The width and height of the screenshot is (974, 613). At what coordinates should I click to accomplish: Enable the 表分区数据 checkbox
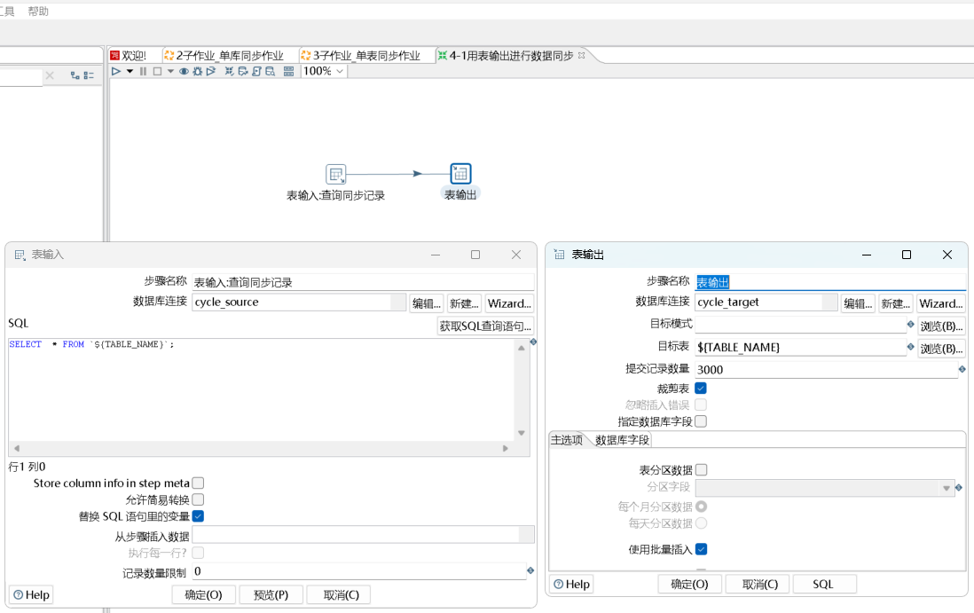click(702, 469)
